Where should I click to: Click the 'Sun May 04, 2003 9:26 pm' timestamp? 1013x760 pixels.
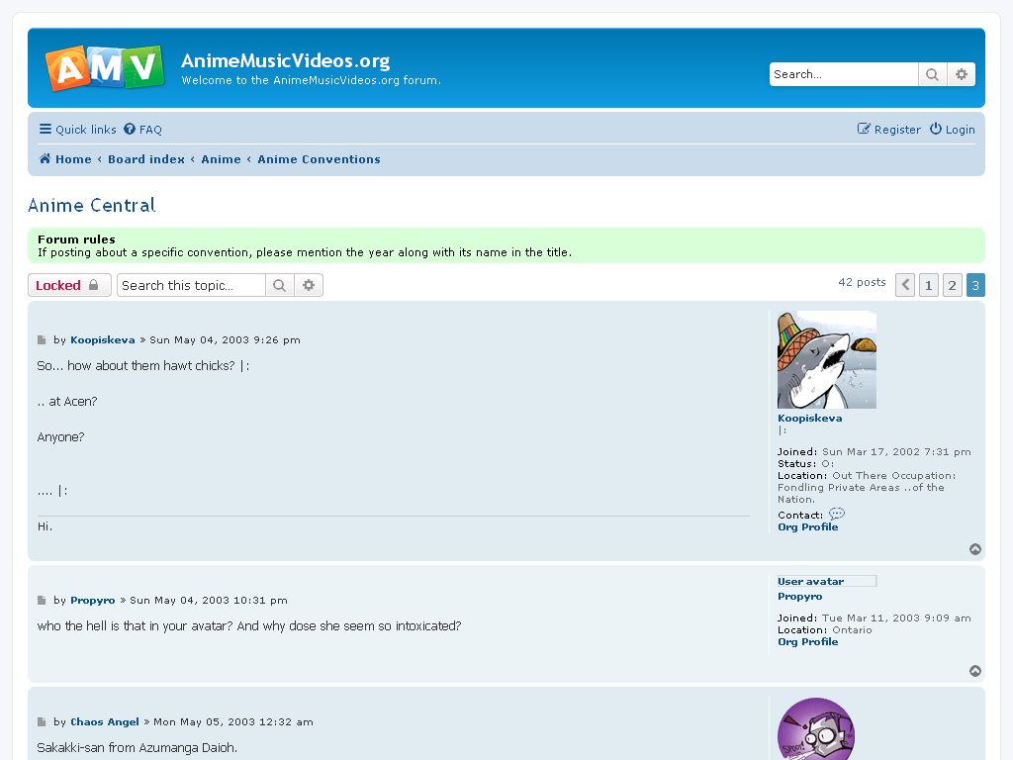tap(225, 340)
